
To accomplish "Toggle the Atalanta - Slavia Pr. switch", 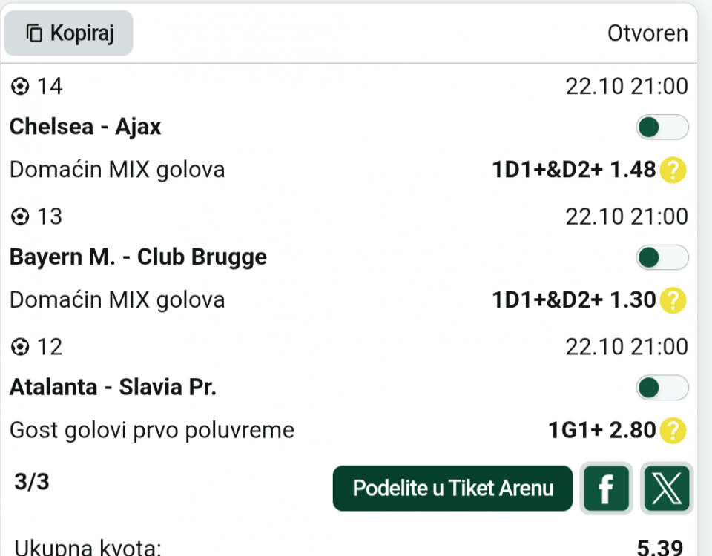I will (x=662, y=388).
